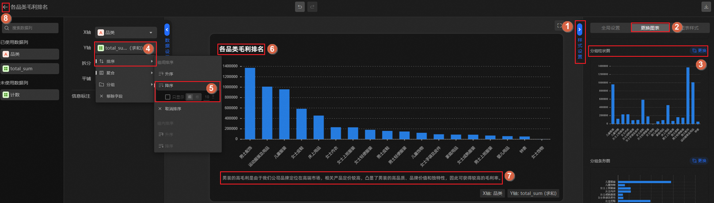Tick the 只显示 checkbox
This screenshot has height=203, width=714.
167,97
